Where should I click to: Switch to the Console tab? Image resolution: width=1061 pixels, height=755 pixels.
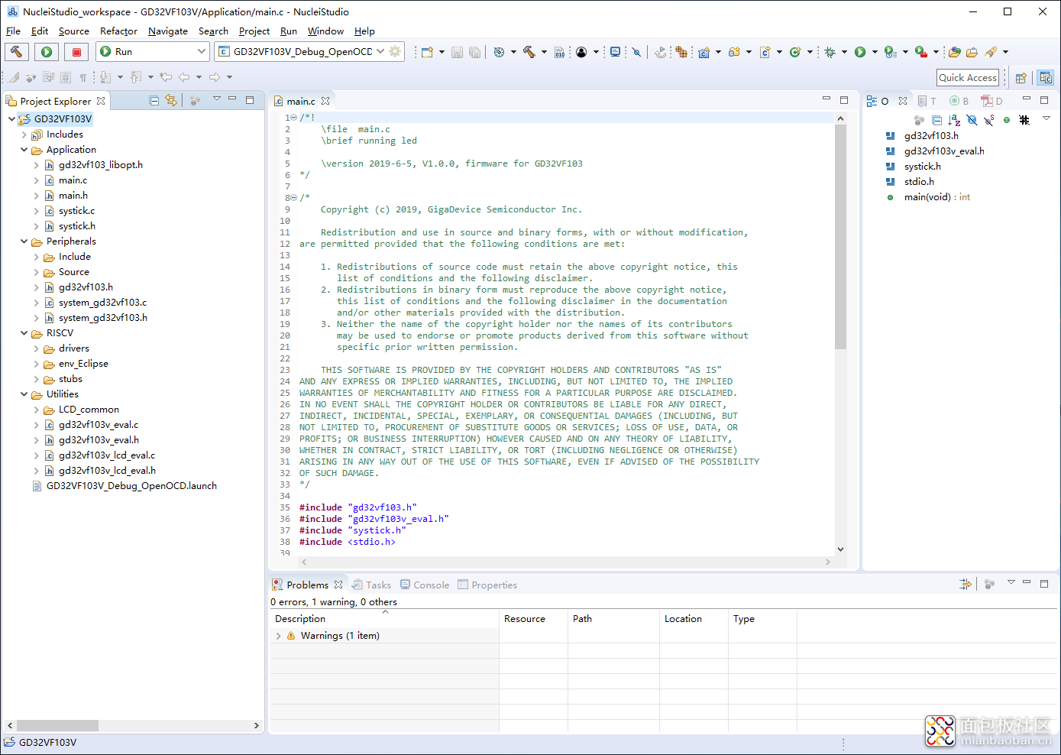click(425, 585)
